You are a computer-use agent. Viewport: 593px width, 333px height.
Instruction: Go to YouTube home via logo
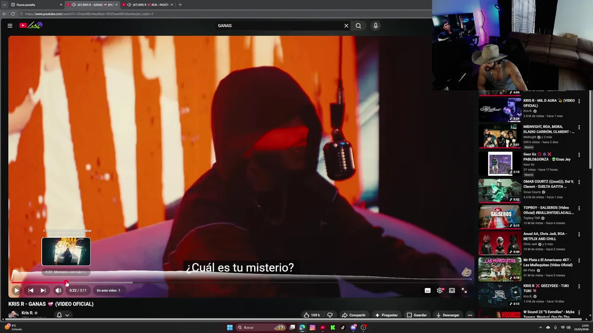pos(31,25)
